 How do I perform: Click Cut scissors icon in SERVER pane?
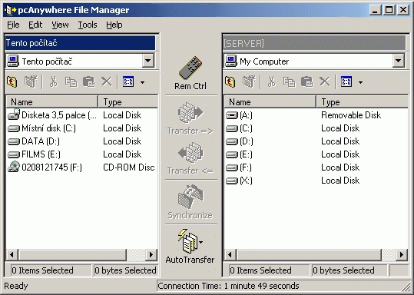(x=272, y=81)
